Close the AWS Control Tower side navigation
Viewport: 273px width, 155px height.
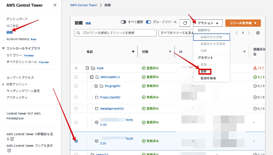[55, 5]
